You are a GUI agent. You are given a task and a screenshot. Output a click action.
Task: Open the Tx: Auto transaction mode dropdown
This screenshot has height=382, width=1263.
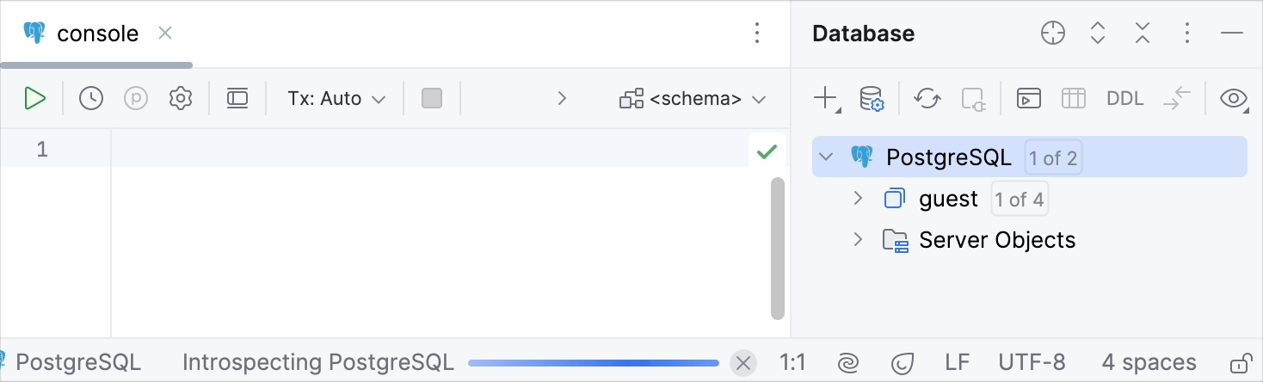pyautogui.click(x=336, y=99)
